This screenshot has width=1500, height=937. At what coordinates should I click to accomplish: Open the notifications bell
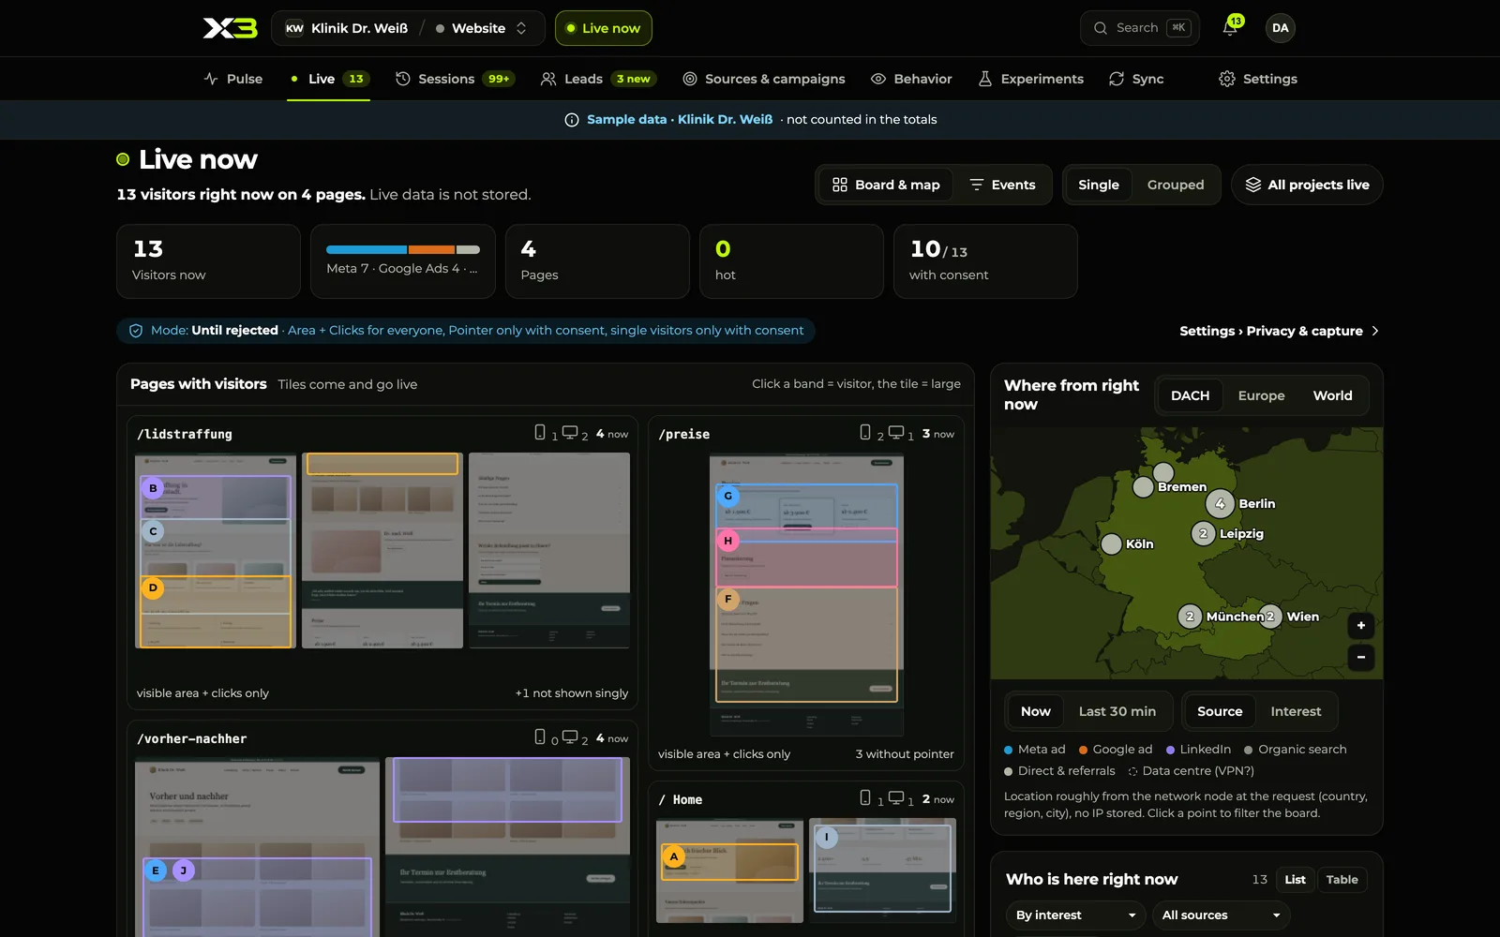[1230, 28]
